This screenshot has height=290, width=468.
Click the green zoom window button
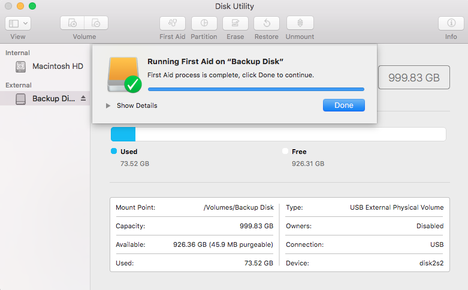tap(32, 6)
